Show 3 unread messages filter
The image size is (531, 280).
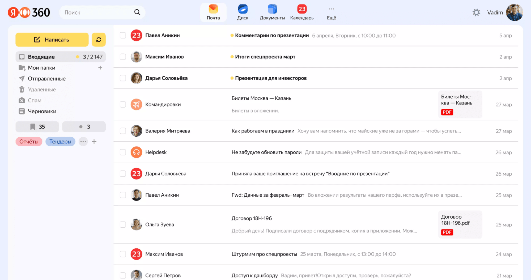coord(84,127)
